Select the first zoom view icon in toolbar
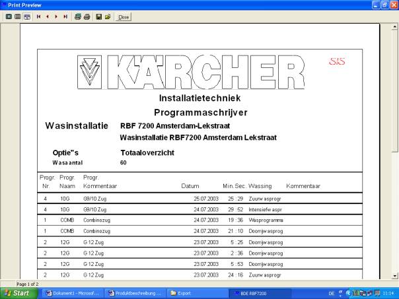Image resolution: width=399 pixels, height=299 pixels. [9, 17]
